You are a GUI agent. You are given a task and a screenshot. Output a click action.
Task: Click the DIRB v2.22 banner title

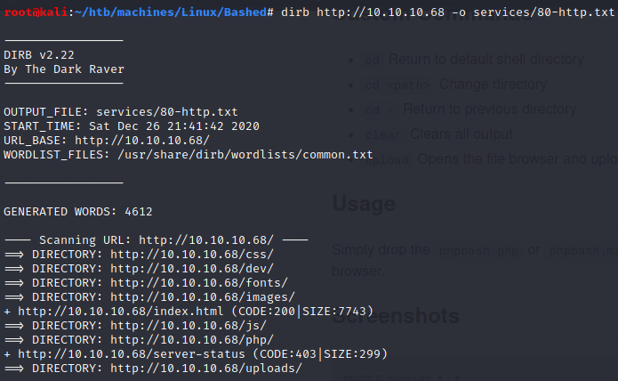(x=39, y=55)
